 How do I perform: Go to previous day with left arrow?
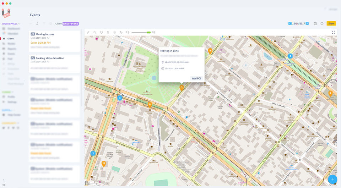pos(290,23)
